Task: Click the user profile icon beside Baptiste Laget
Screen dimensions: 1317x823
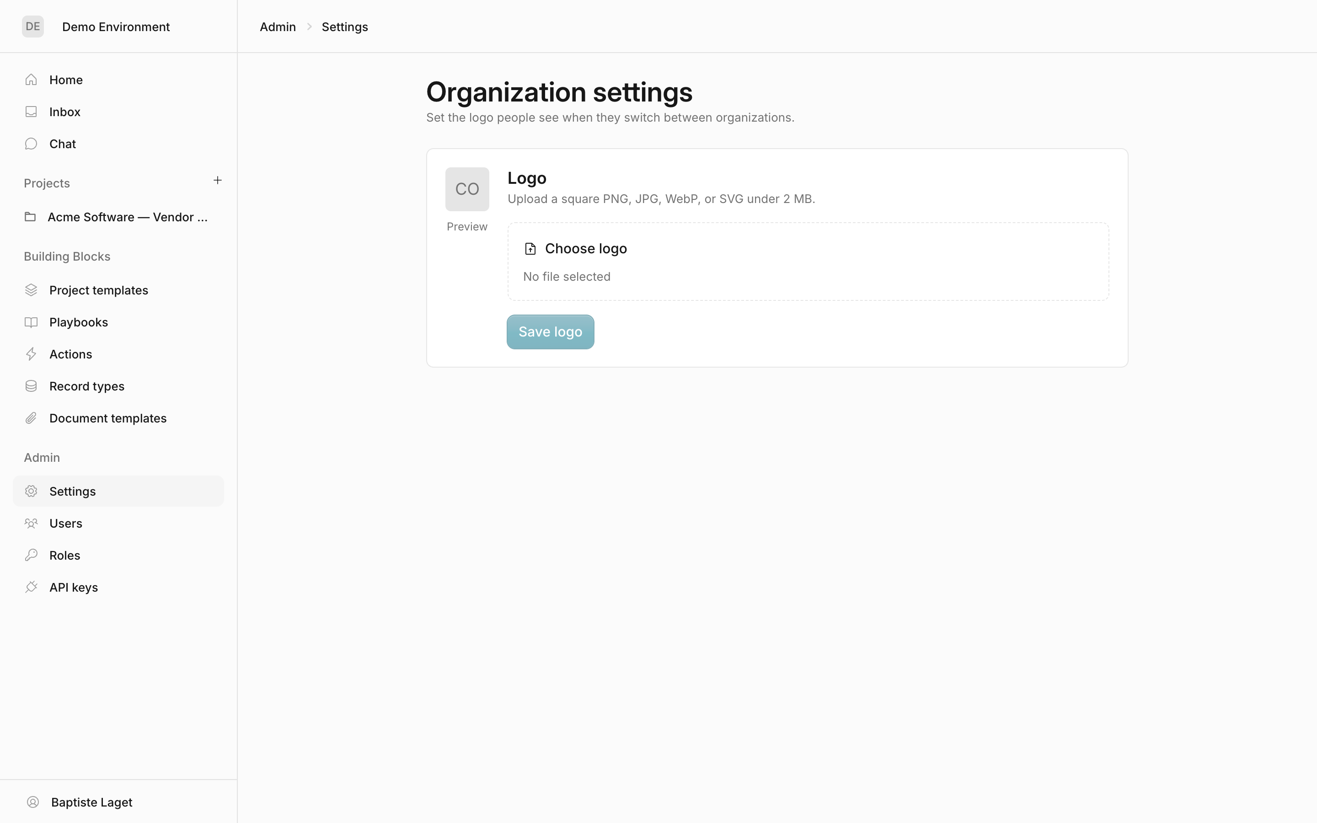Action: (32, 802)
